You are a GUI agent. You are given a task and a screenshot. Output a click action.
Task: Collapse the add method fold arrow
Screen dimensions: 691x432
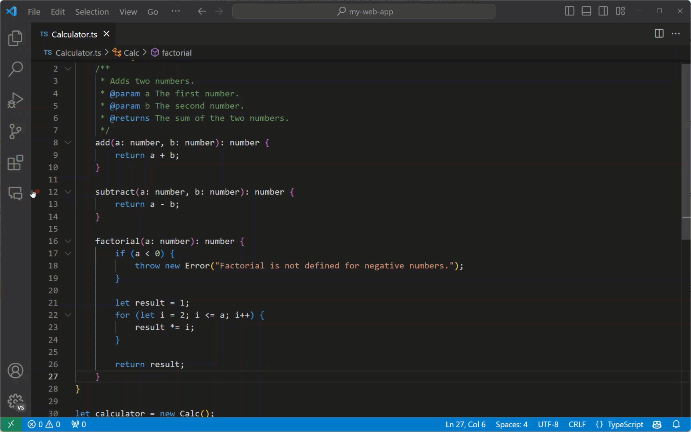point(68,143)
